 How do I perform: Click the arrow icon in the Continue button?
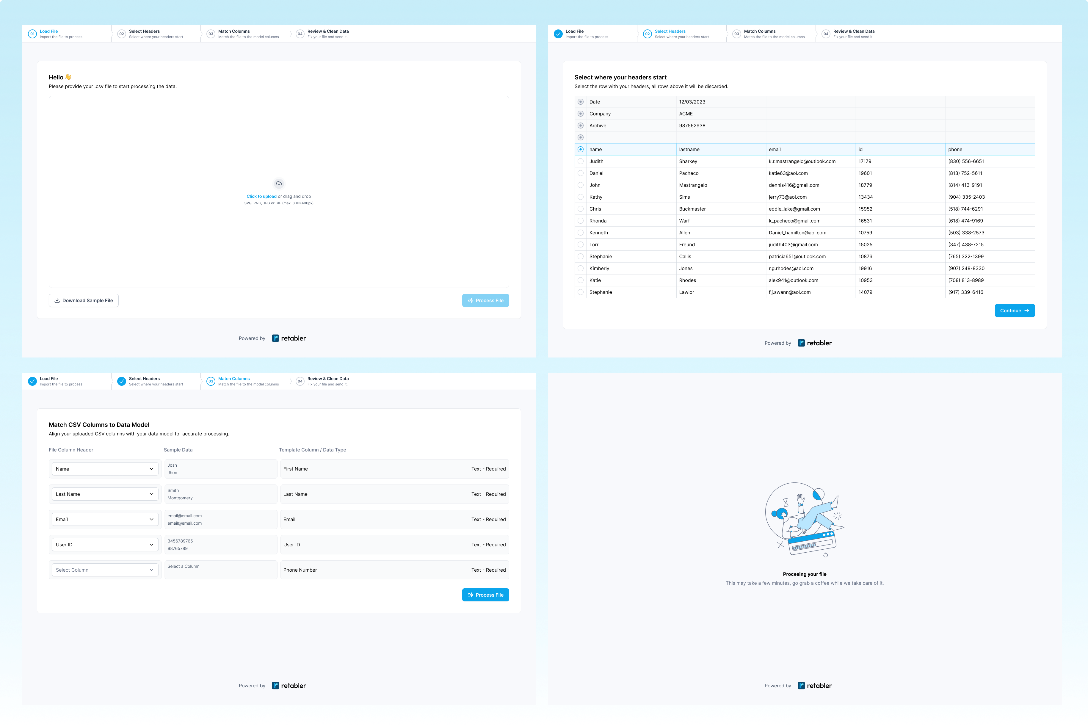pyautogui.click(x=1026, y=311)
